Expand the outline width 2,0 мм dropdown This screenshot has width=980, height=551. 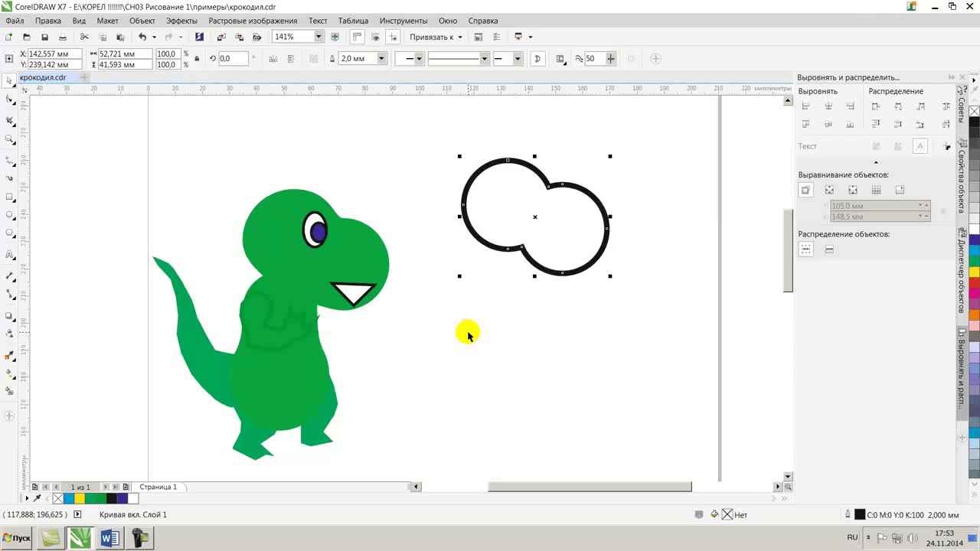click(381, 58)
